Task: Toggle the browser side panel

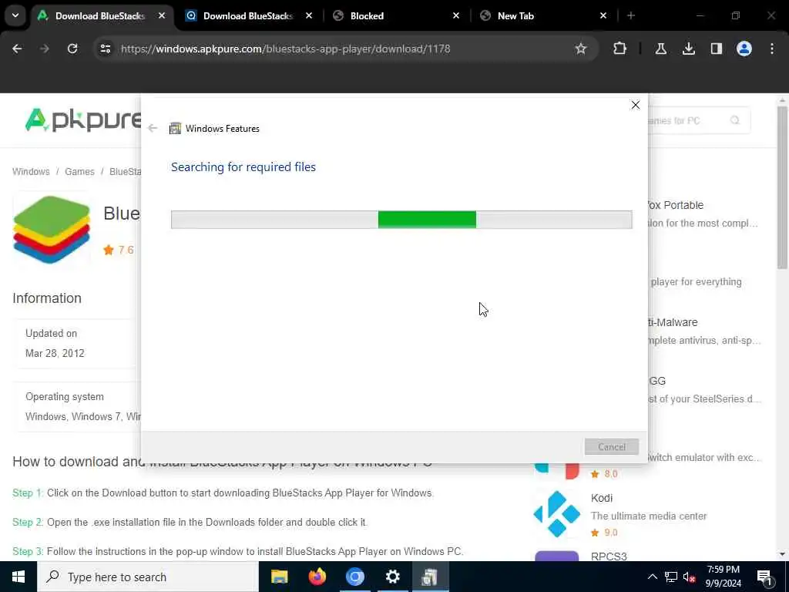Action: [x=716, y=49]
